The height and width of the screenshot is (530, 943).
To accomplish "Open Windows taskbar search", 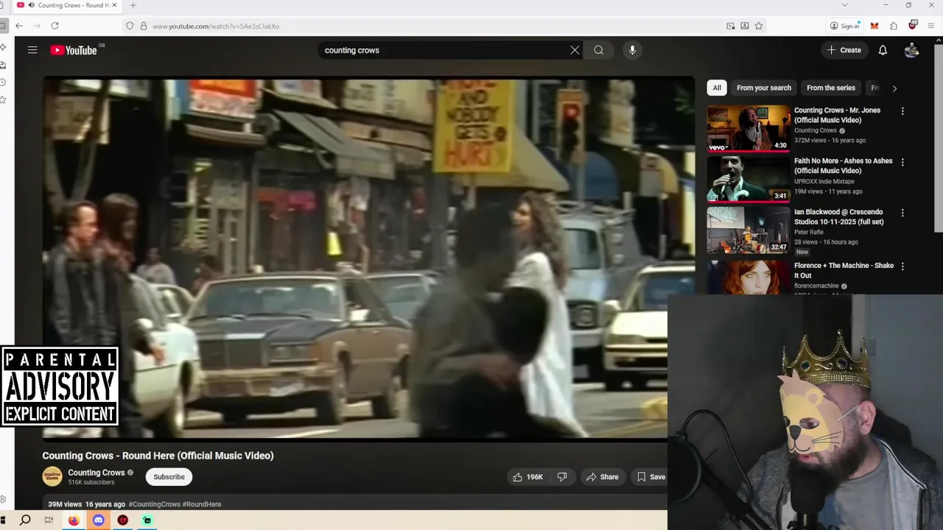I will click(x=25, y=520).
